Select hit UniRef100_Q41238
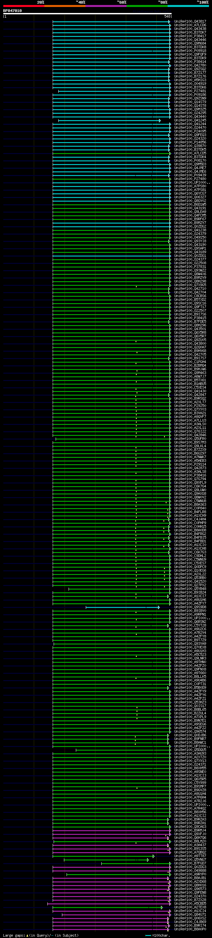Image resolution: width=212 pixels, height=938 pixels. tap(190, 230)
